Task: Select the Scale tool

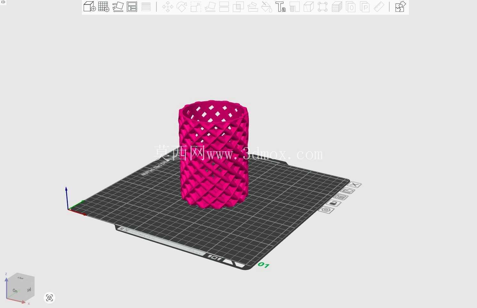Action: click(196, 7)
